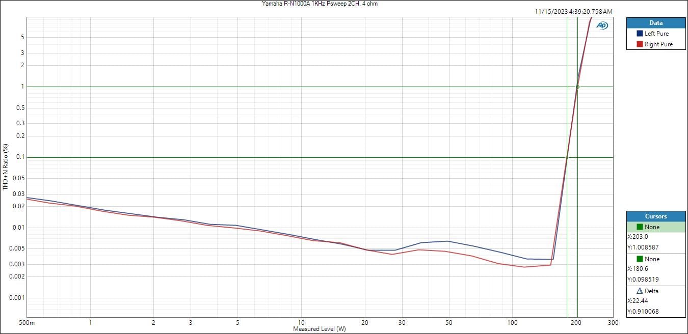Viewport: 688px width, 334px height.
Task: Click green square icon above X:180.6
Action: click(x=640, y=259)
